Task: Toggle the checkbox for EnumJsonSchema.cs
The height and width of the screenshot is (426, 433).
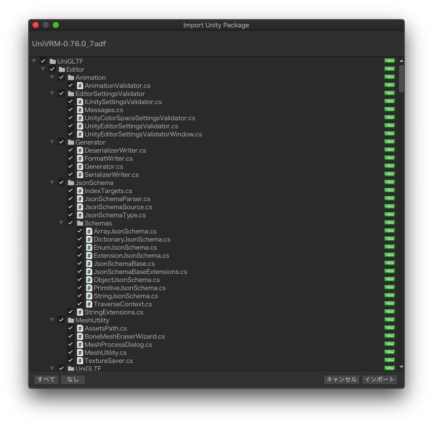Action: tap(80, 247)
